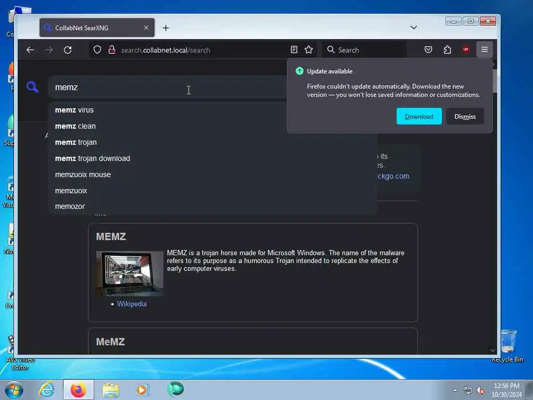Open the Windows Start button
Viewport: 533px width, 400px height.
14,390
